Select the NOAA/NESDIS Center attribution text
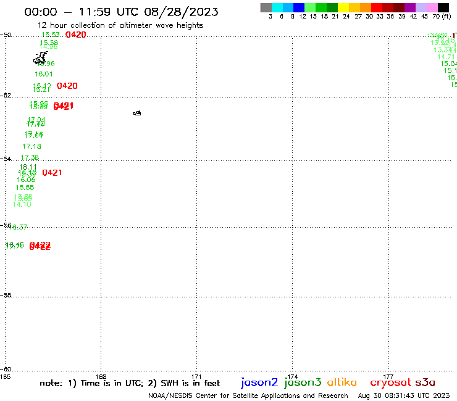This screenshot has height=401, width=457. click(248, 395)
